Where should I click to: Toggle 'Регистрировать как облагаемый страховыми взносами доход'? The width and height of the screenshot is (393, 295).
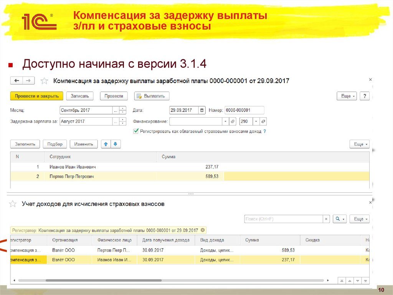(136, 131)
